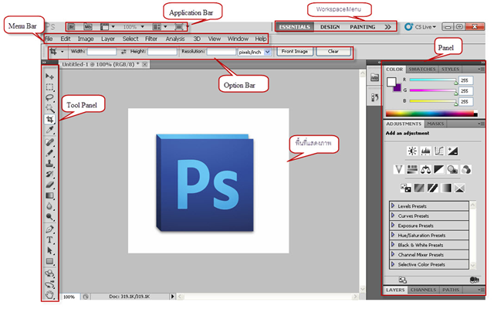Select the Horizontal Type tool
Viewport: 494px width, 309px height.
pos(49,240)
